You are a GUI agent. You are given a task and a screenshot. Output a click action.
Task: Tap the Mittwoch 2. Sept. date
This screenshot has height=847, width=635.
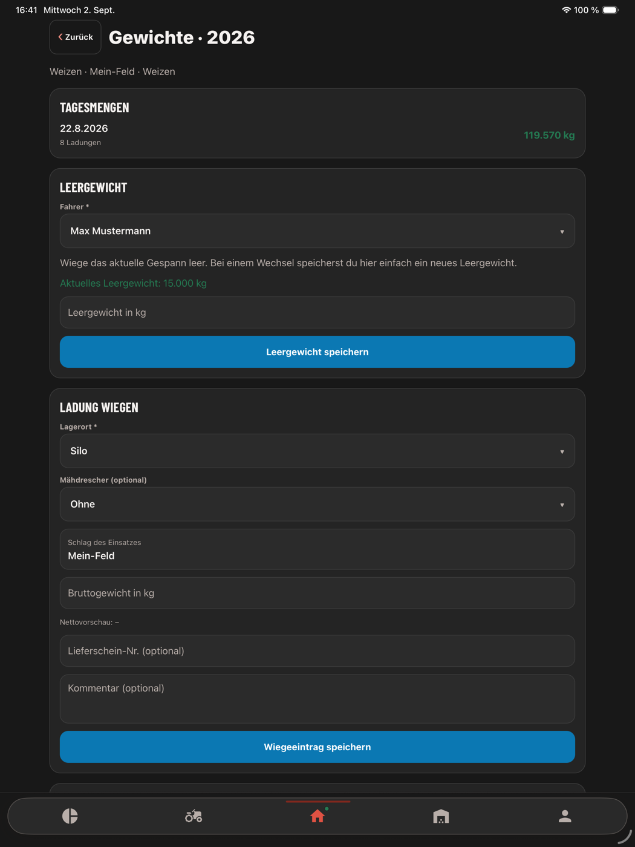pyautogui.click(x=79, y=10)
